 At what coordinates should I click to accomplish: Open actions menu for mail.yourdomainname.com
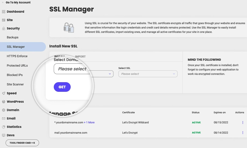click(x=243, y=133)
